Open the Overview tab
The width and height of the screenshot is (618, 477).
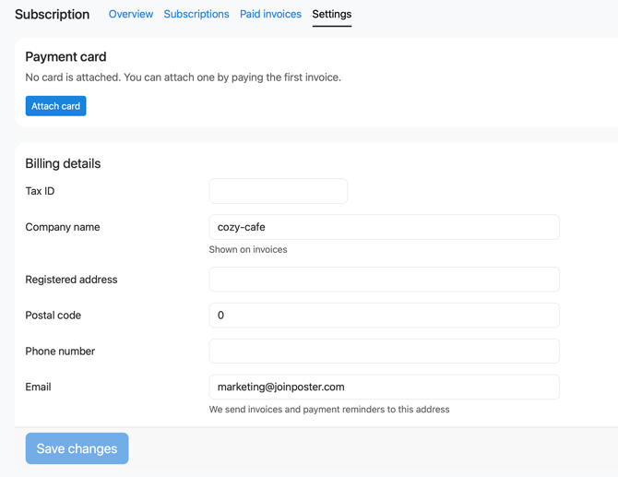pyautogui.click(x=130, y=14)
